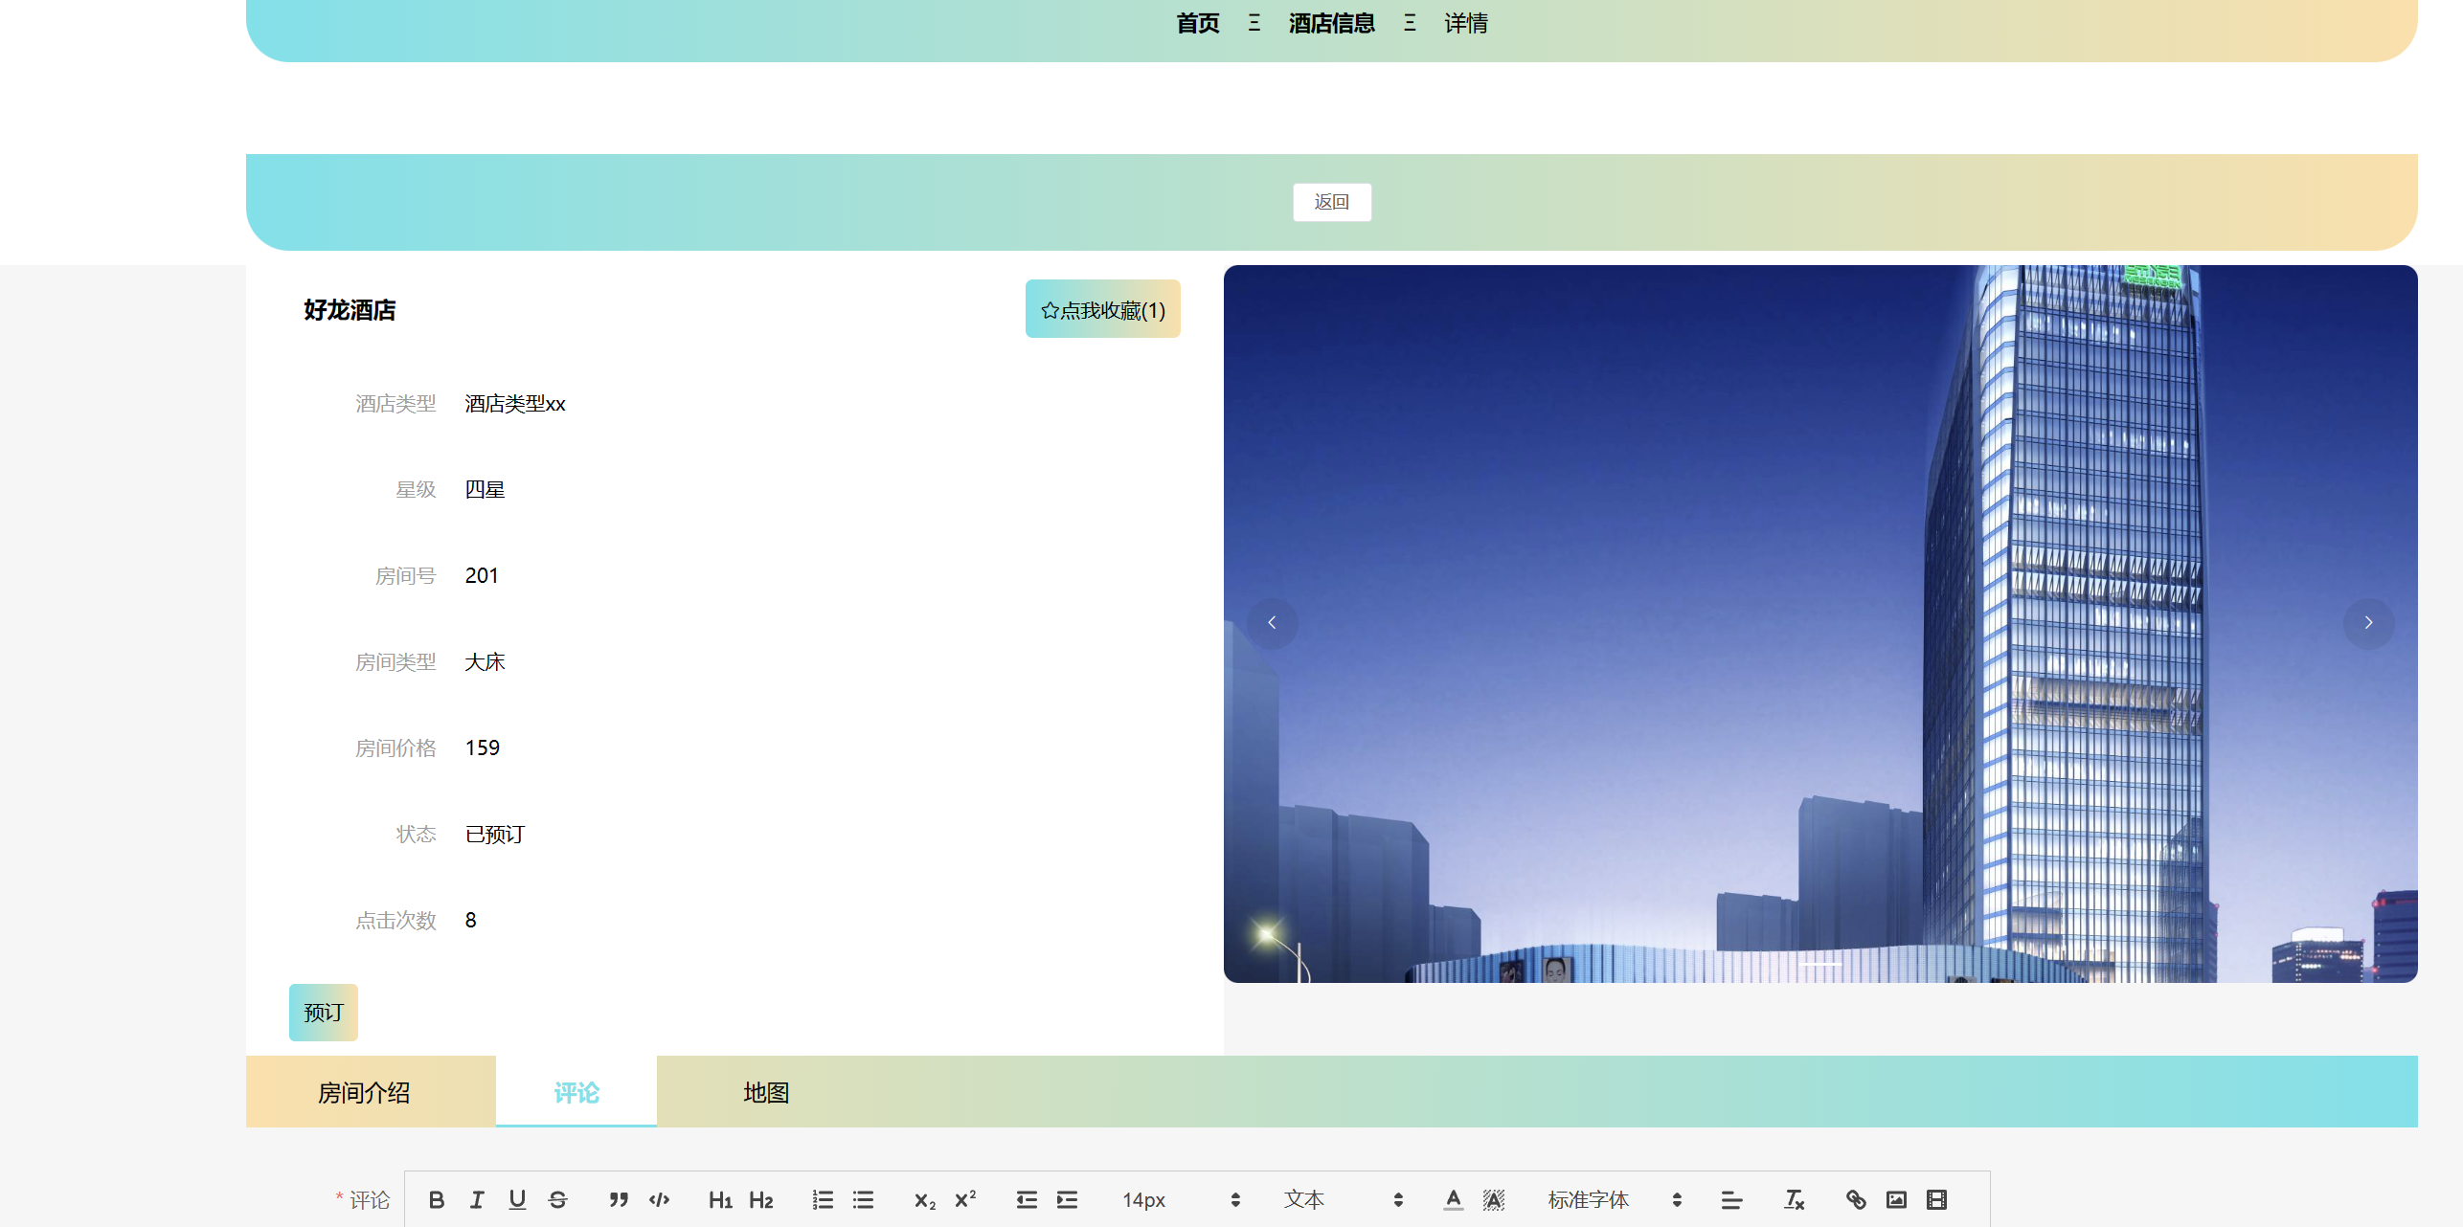Pick a text color from toolbar
Viewport: 2463px width, 1227px height.
1453,1199
